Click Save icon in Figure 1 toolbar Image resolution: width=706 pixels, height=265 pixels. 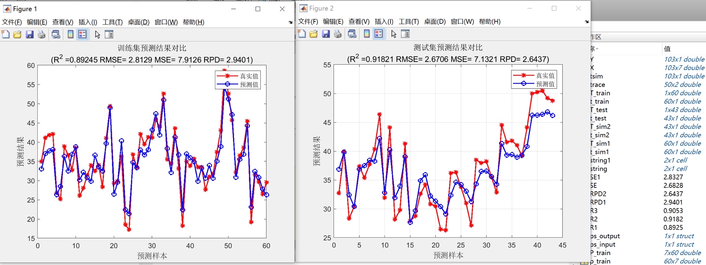point(29,35)
